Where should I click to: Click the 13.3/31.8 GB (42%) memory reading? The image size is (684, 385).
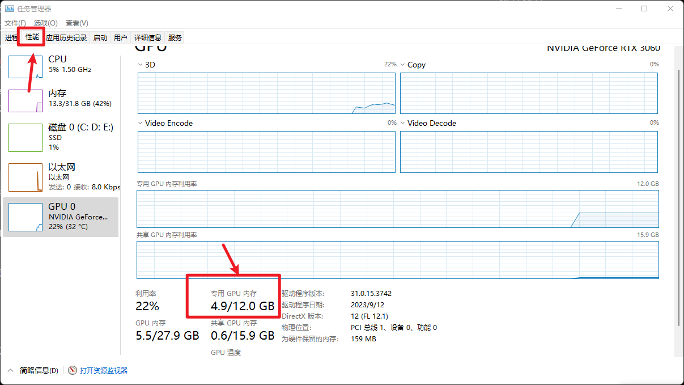click(80, 104)
